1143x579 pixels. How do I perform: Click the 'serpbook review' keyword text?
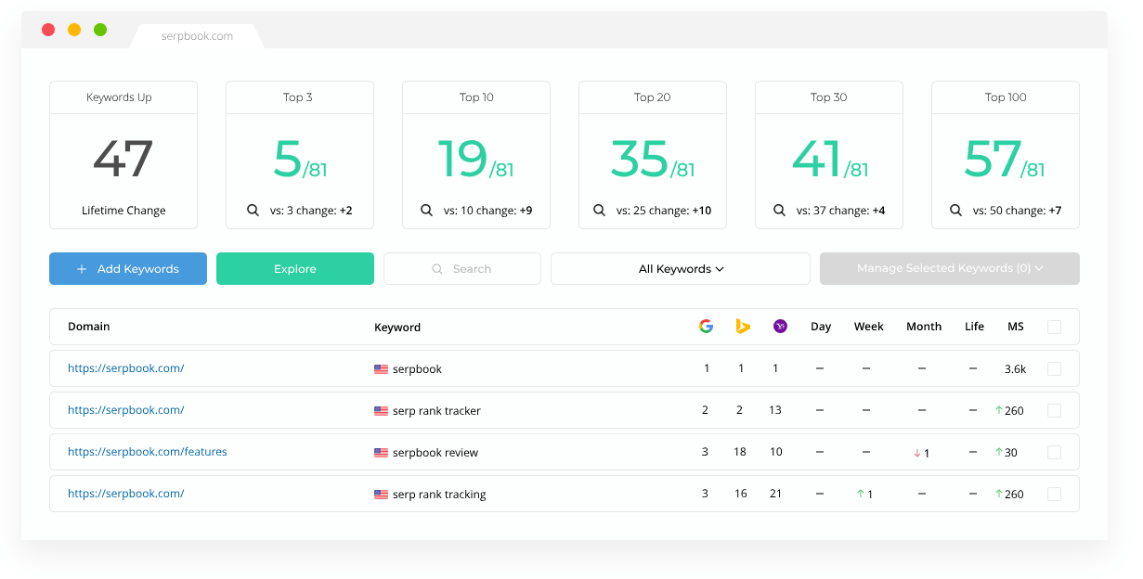[x=435, y=453]
